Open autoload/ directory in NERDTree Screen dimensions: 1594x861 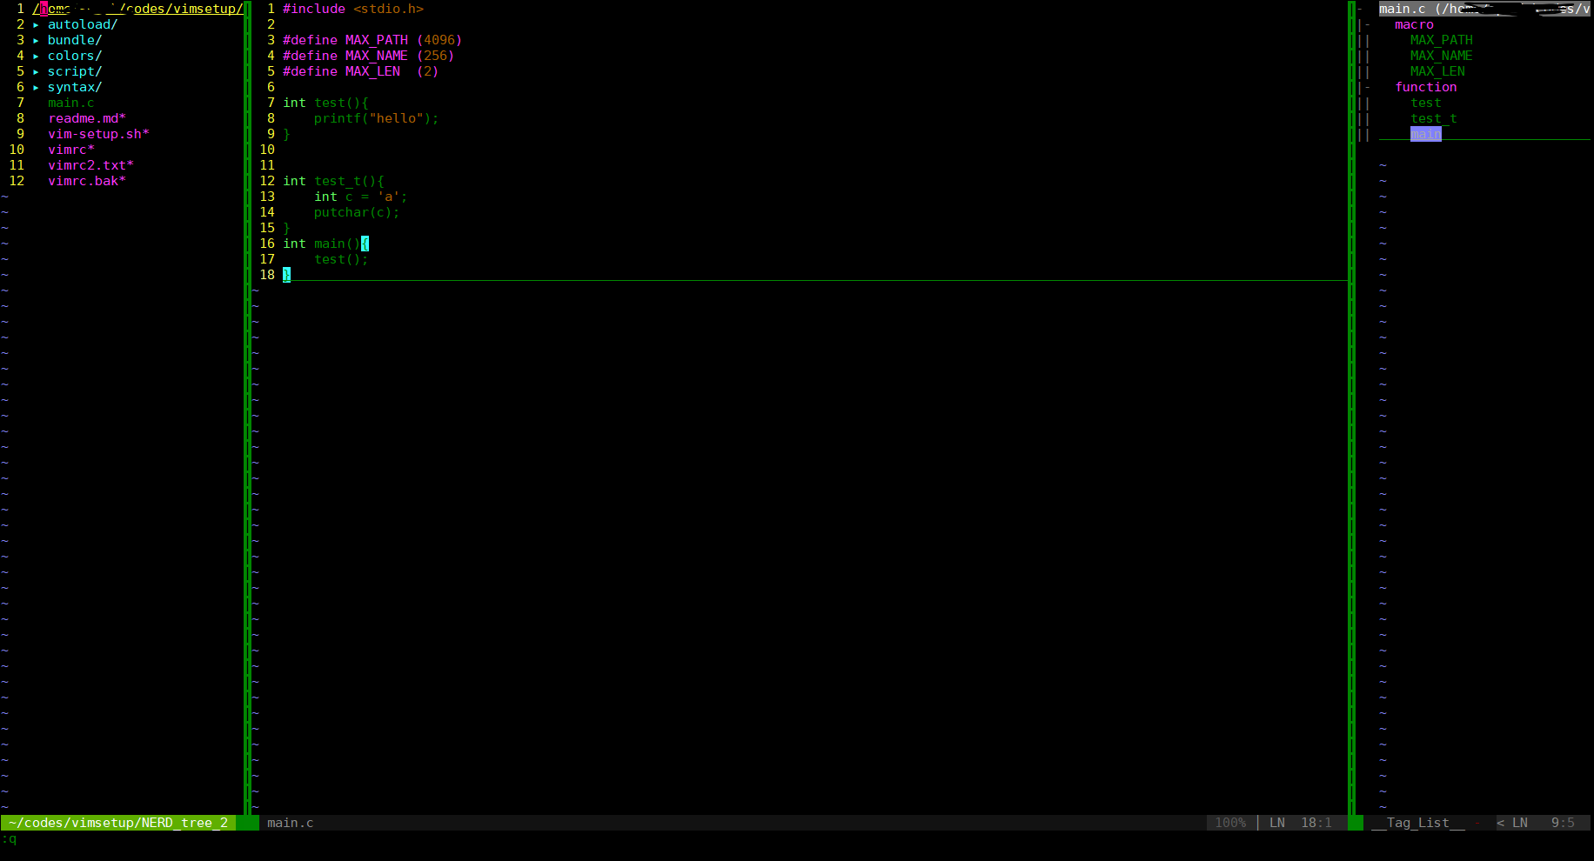click(83, 24)
